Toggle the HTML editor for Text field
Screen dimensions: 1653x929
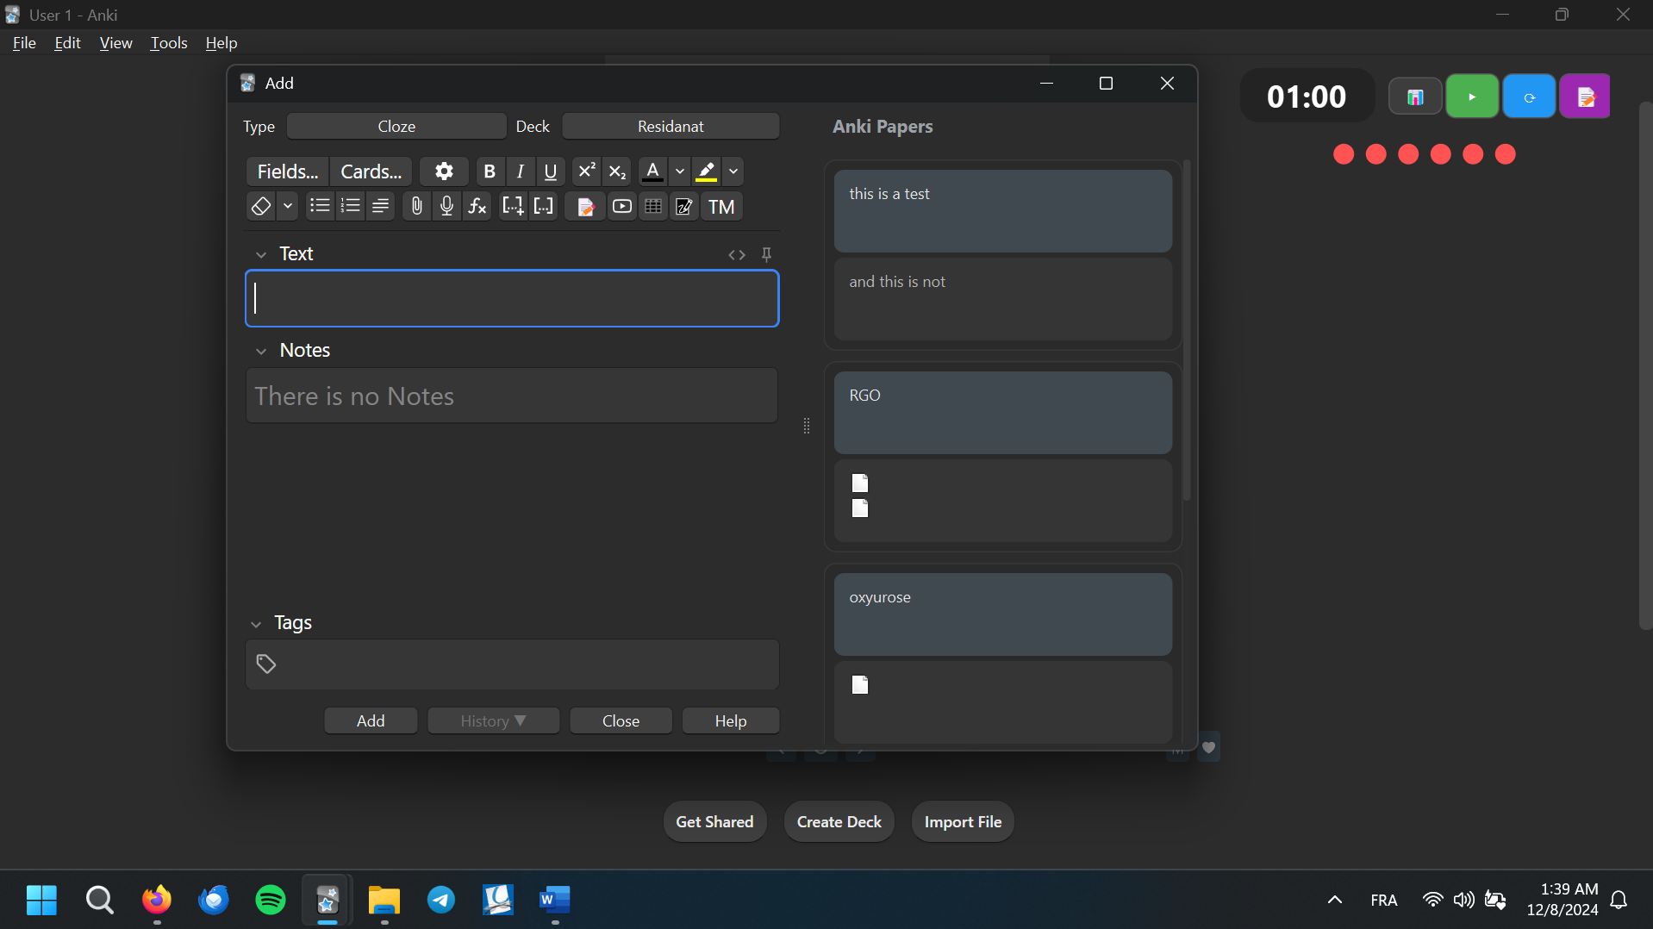point(737,254)
